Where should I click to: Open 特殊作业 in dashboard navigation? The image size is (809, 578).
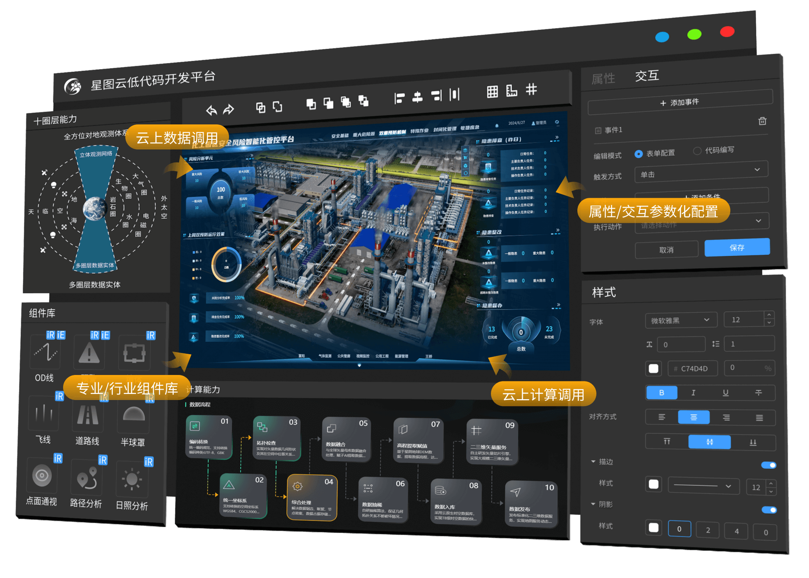(x=419, y=131)
